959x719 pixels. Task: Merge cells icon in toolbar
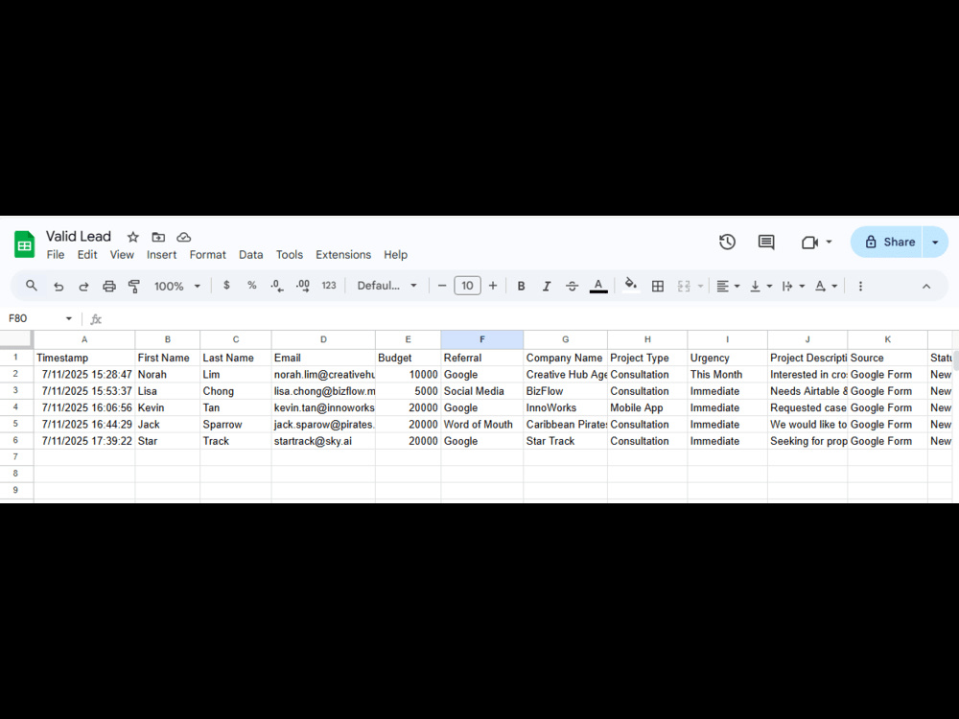click(684, 286)
